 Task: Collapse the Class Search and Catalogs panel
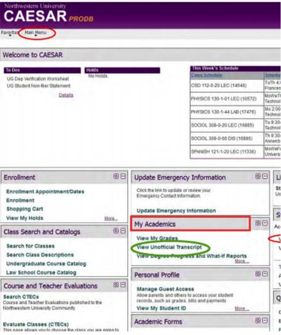[x=123, y=231]
